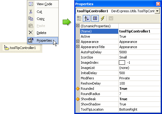Select the RoundRadius property label
Screen dimensions: 162x114
90,94
